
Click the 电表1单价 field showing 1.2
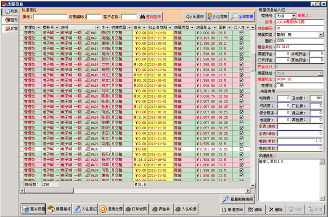click(300, 141)
